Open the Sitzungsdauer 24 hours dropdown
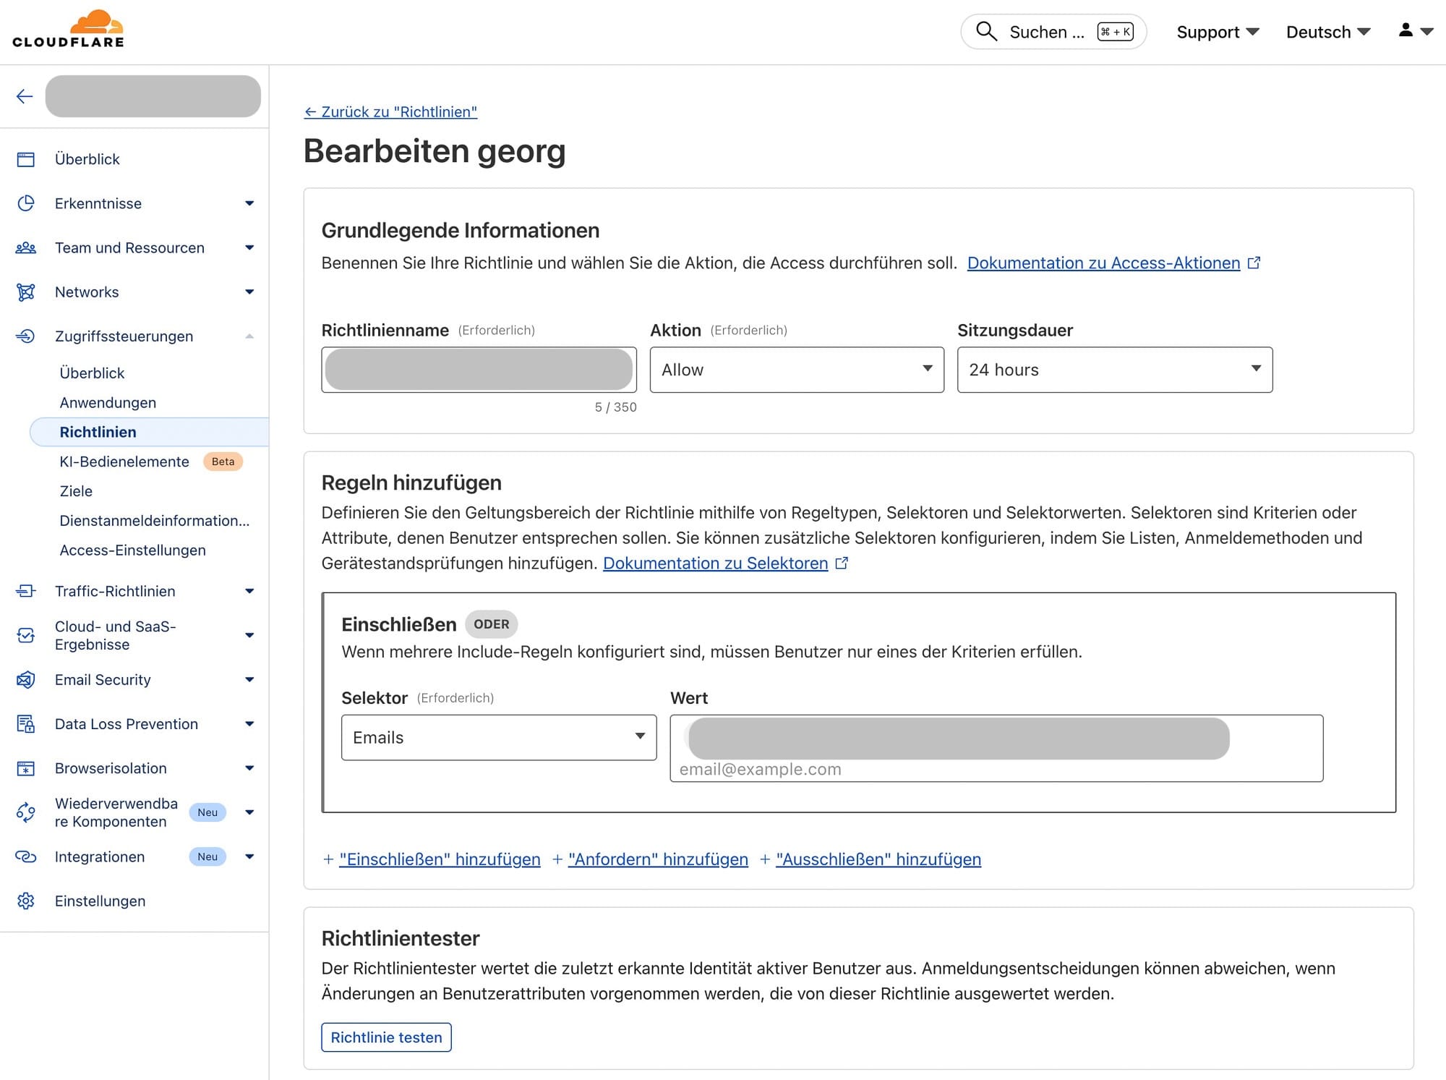Viewport: 1446px width, 1080px height. coord(1114,370)
